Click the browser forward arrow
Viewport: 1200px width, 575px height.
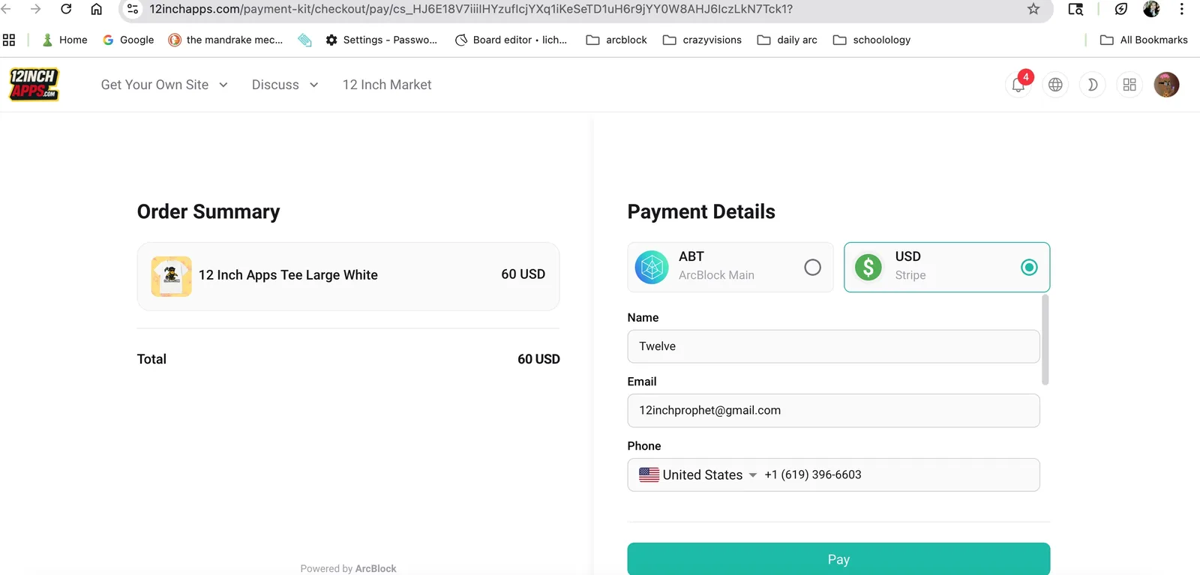[35, 9]
